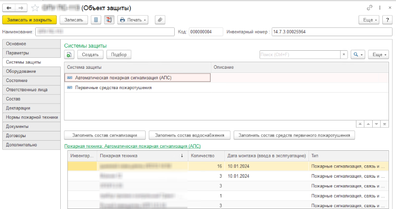This screenshot has width=396, height=209.
Task: Switch to the Параметры tab
Action: tap(31, 53)
